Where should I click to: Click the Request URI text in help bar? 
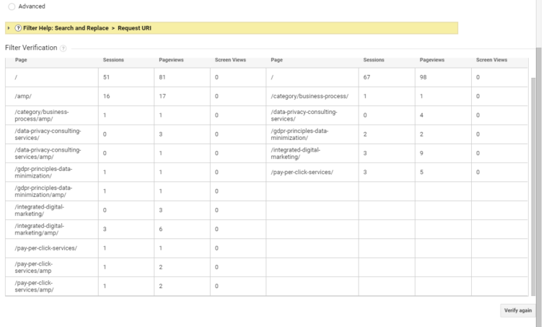[x=134, y=28]
